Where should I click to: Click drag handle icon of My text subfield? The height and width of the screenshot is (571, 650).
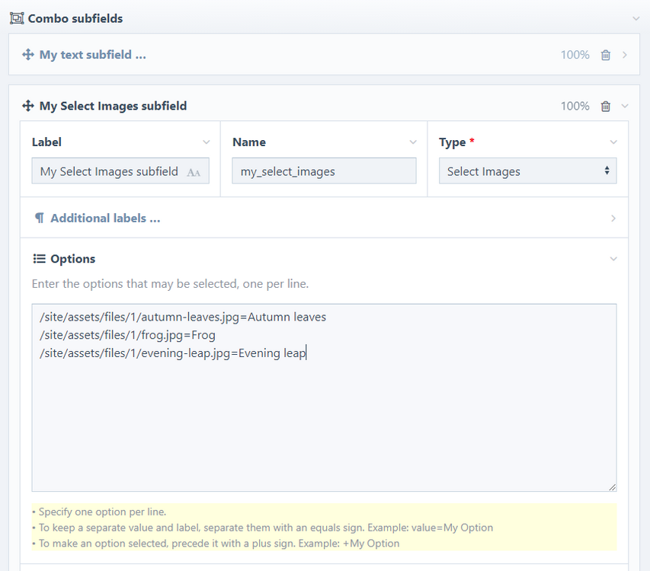click(x=28, y=55)
